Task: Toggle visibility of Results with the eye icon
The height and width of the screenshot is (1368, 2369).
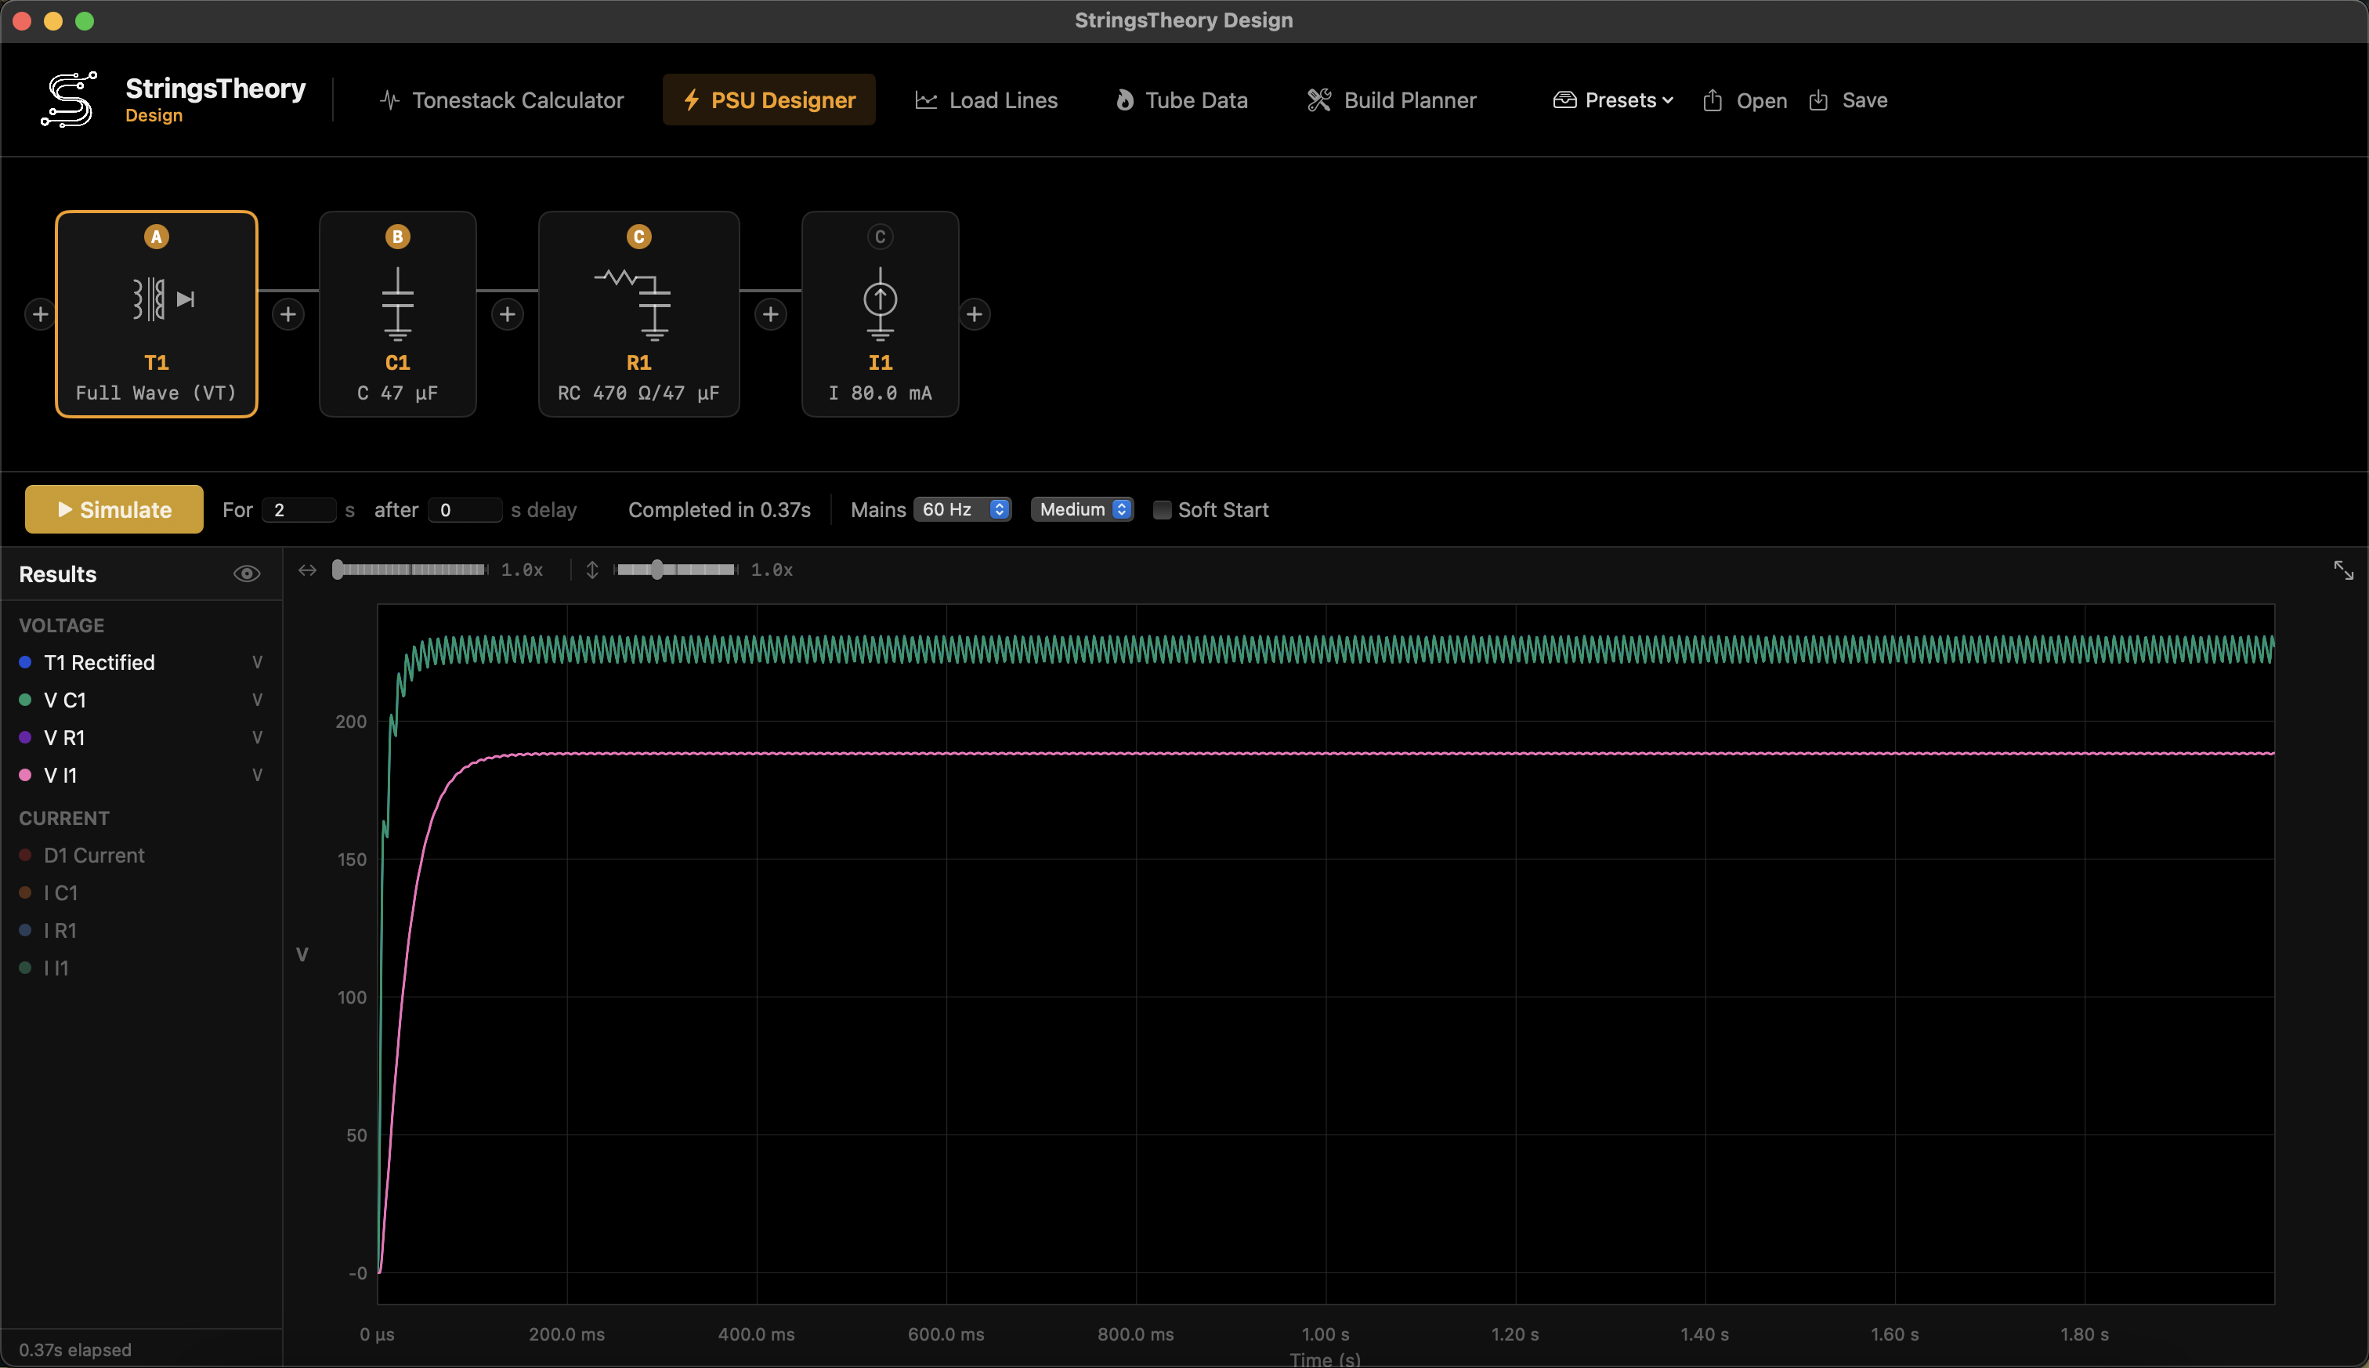Action: tap(246, 573)
